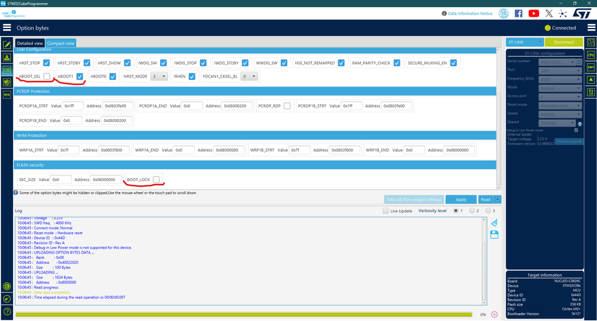Open the REG registers sidebar icon
Screen dimensions: 597x321
click(x=7, y=94)
